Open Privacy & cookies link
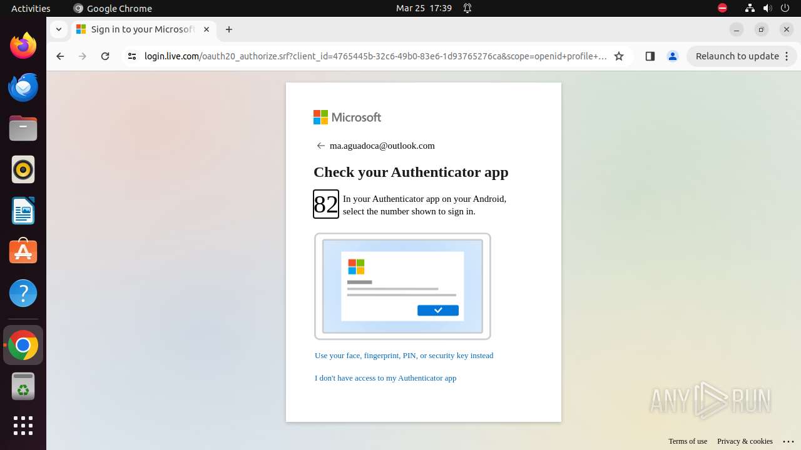This screenshot has height=450, width=801. 745,441
